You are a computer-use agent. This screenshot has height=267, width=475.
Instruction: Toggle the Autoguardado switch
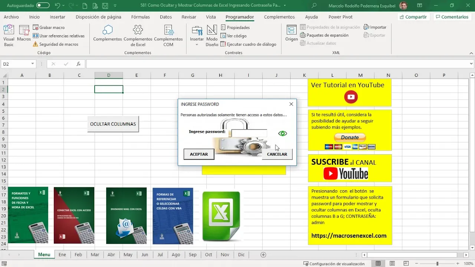(x=43, y=6)
